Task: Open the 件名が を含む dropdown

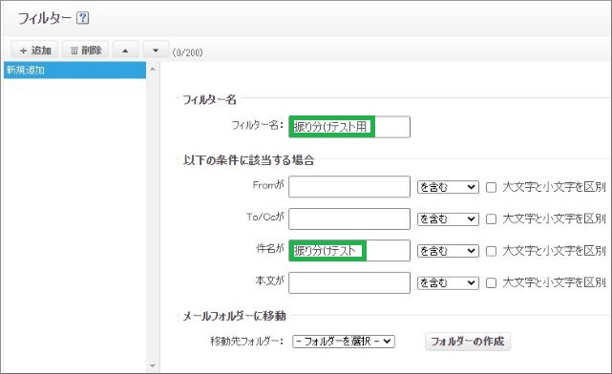Action: (x=448, y=251)
